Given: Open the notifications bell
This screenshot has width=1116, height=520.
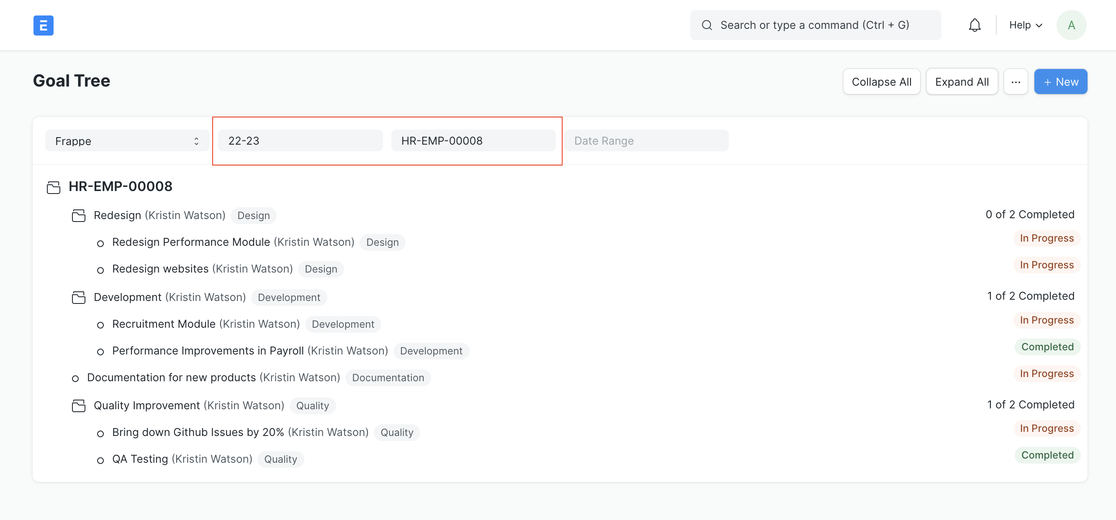Looking at the screenshot, I should (x=975, y=25).
